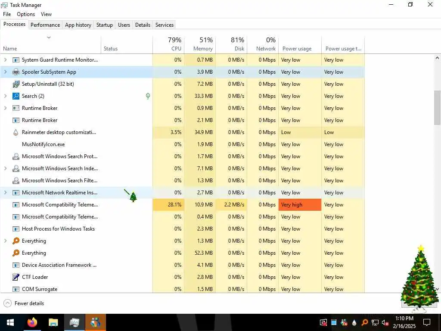Switch to the Performance tab
The image size is (441, 331).
point(45,25)
